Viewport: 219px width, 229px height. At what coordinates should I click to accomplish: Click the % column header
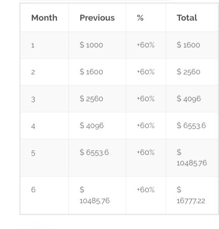pos(140,18)
